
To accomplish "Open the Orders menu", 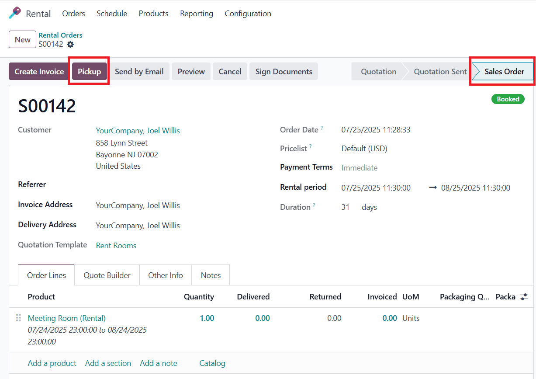I will tap(73, 14).
